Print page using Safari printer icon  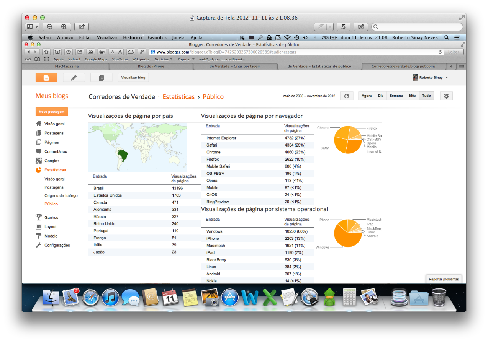tap(102, 52)
